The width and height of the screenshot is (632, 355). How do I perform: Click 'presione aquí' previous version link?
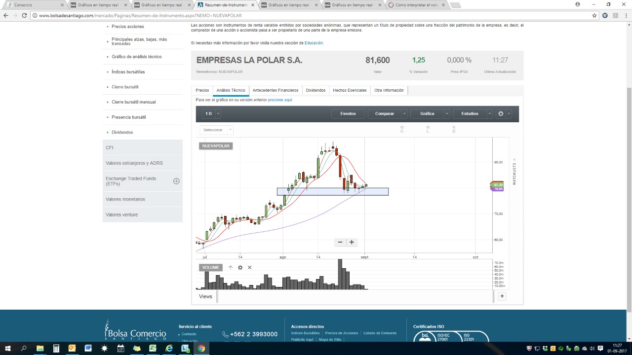point(280,100)
